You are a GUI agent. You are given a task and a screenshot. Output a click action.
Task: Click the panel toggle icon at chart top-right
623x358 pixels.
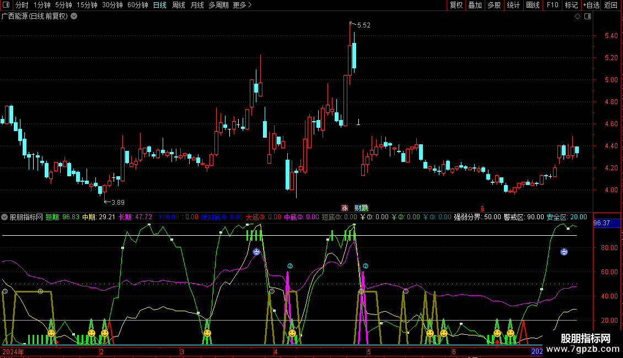[x=588, y=17]
